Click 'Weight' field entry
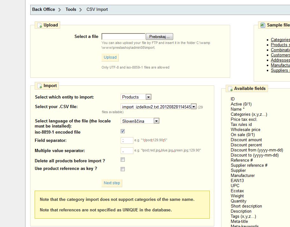The image size is (290, 227). (x=237, y=196)
